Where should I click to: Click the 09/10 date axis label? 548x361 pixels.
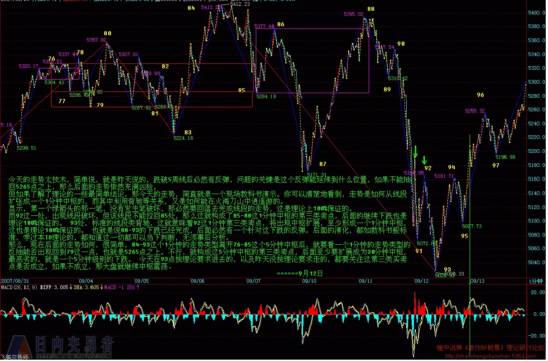(x=310, y=281)
